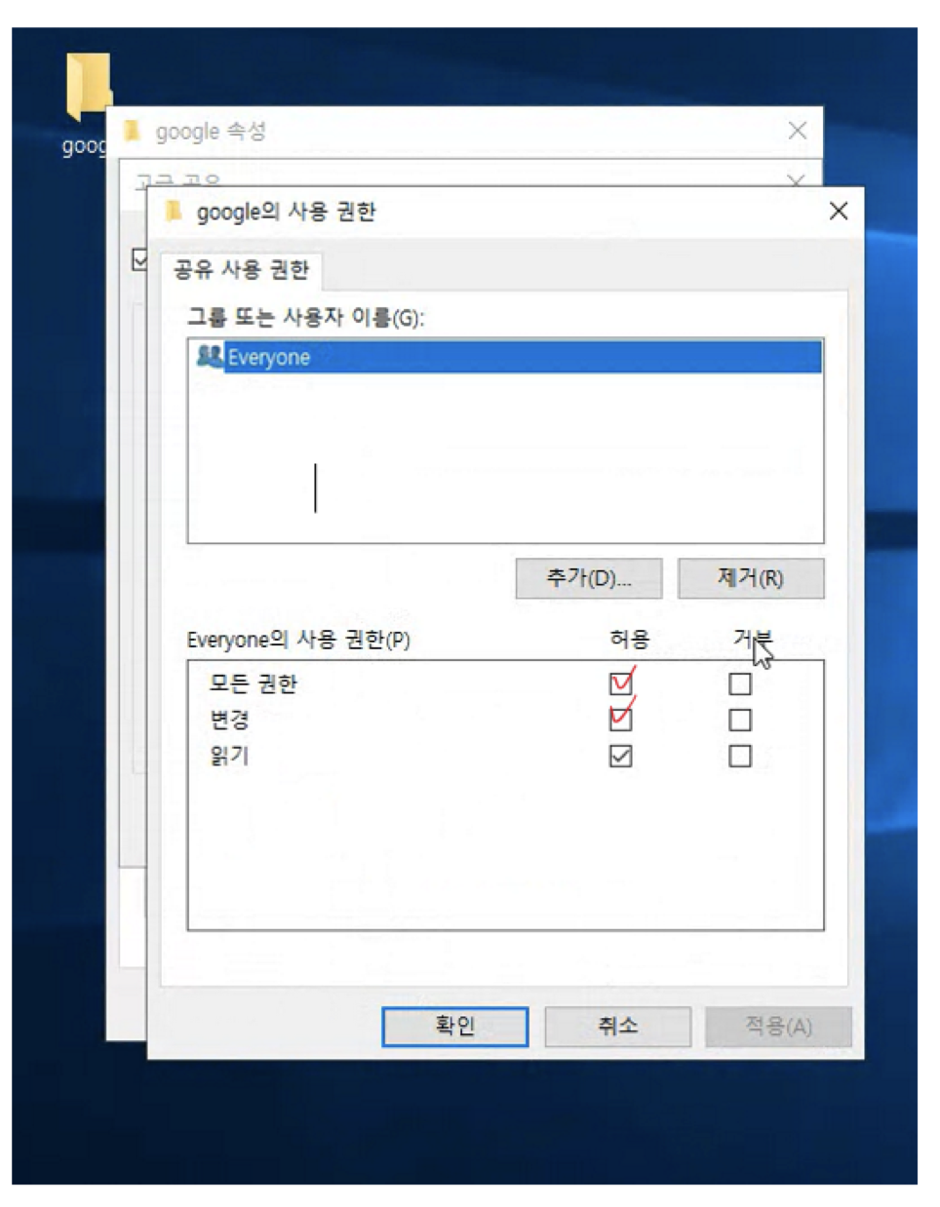This screenshot has height=1207, width=940.
Task: Open the 공유 사용 권한 tab
Action: coord(241,269)
